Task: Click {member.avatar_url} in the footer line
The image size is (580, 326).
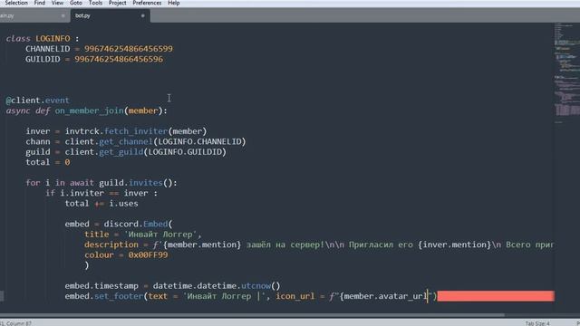Action: [384, 296]
